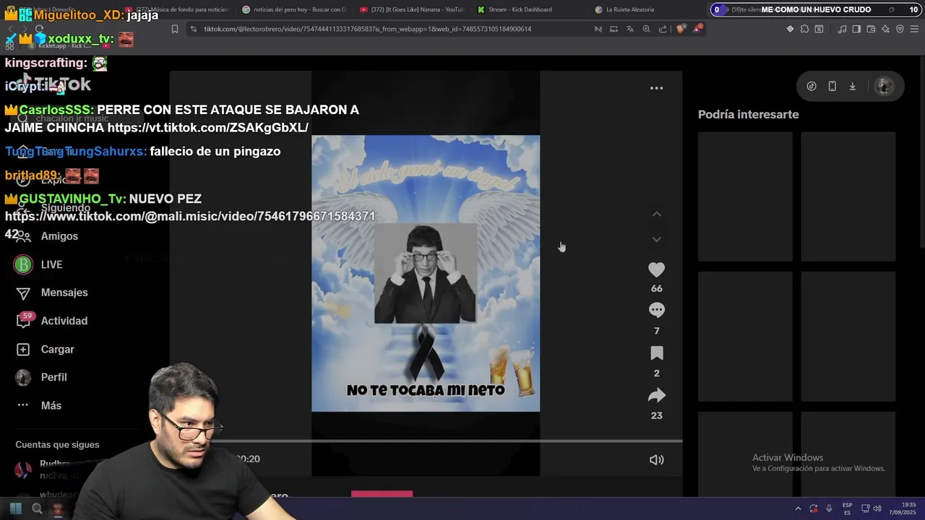Open the browser hamburger menu
The height and width of the screenshot is (520, 925).
913,29
